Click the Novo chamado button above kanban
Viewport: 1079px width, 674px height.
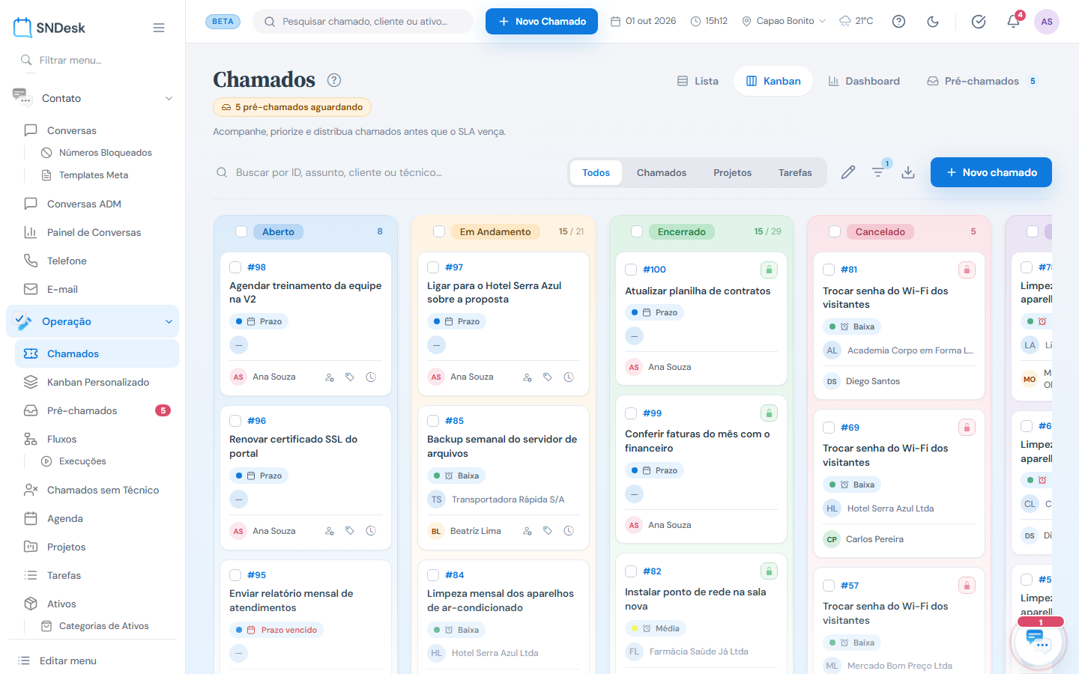(x=991, y=172)
